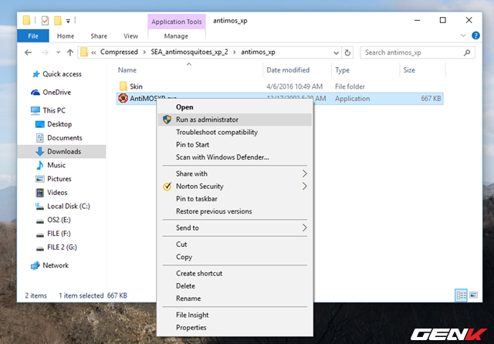Choose Run as administrator

point(207,120)
